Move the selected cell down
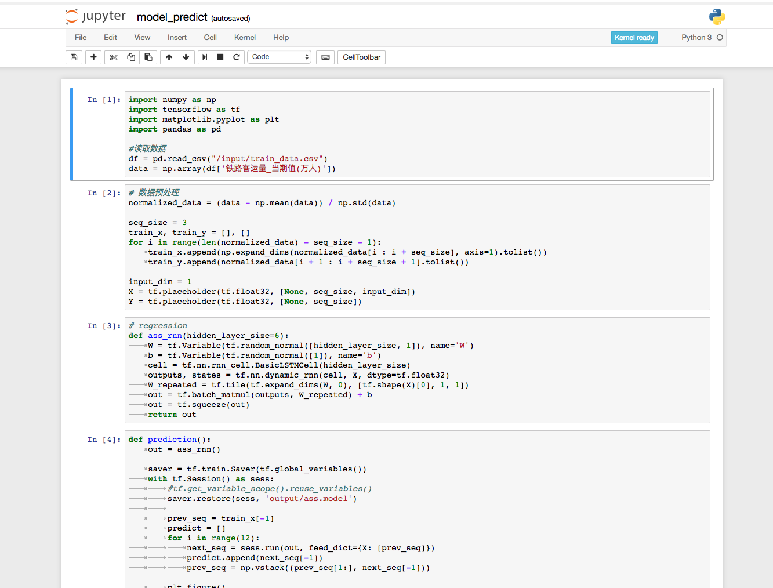773x588 pixels. click(186, 57)
